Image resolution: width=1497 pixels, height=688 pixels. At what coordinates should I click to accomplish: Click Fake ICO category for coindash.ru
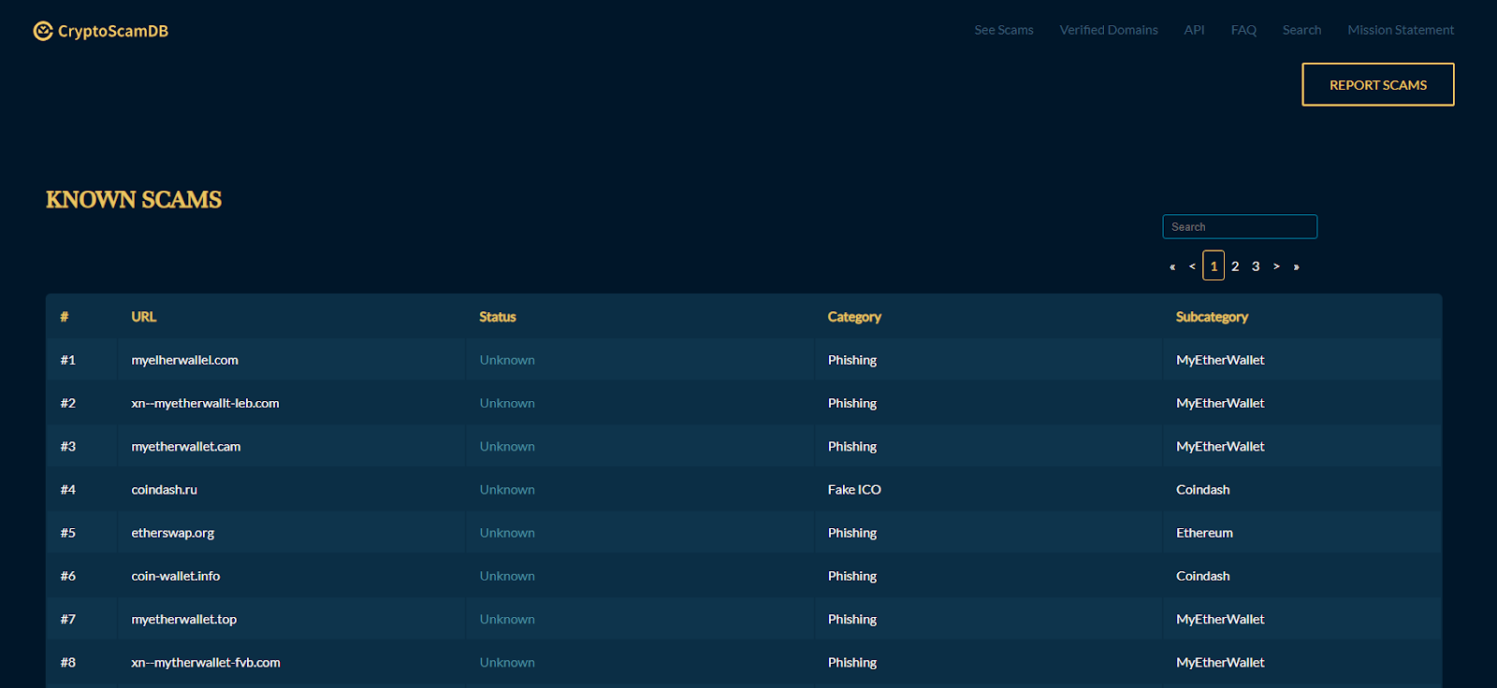pos(854,490)
